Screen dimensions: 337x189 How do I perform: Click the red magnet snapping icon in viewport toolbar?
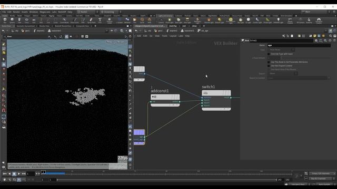click(4, 110)
